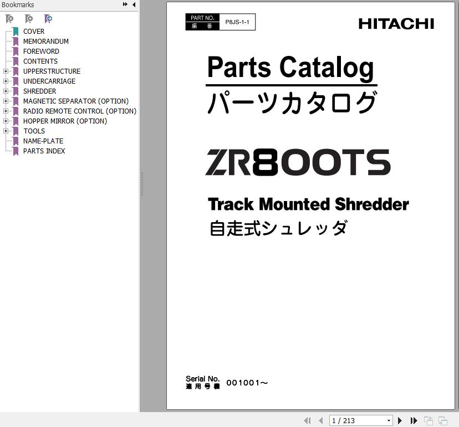The image size is (459, 427).
Task: Go to the previous page
Action: [321, 420]
